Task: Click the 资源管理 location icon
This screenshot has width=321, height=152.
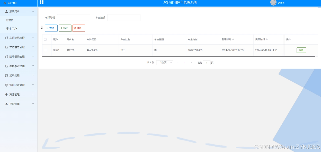Action: coord(7,95)
